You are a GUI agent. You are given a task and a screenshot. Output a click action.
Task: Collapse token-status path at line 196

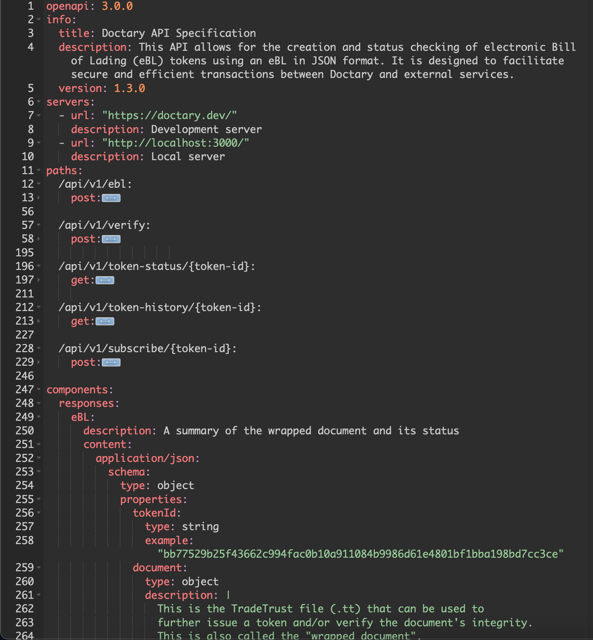click(39, 266)
